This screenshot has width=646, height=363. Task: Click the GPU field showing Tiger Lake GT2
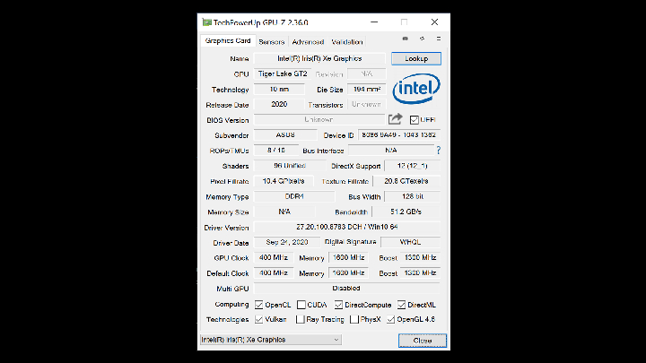pyautogui.click(x=283, y=73)
